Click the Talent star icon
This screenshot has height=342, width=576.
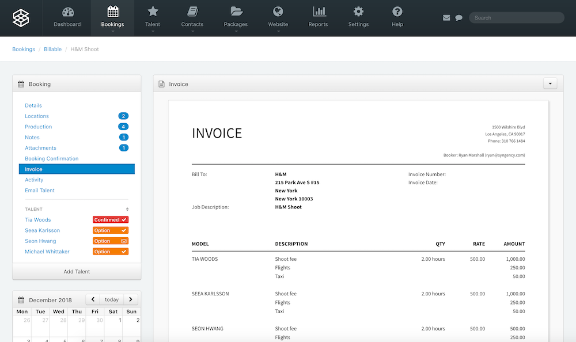[153, 12]
